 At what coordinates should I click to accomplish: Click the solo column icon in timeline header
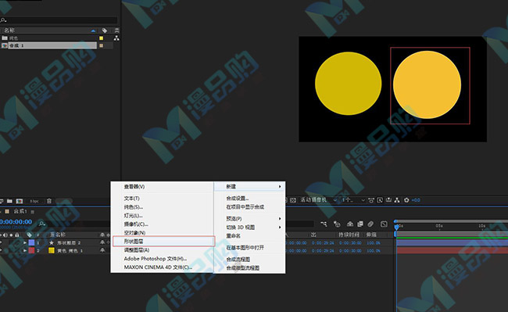[11, 235]
